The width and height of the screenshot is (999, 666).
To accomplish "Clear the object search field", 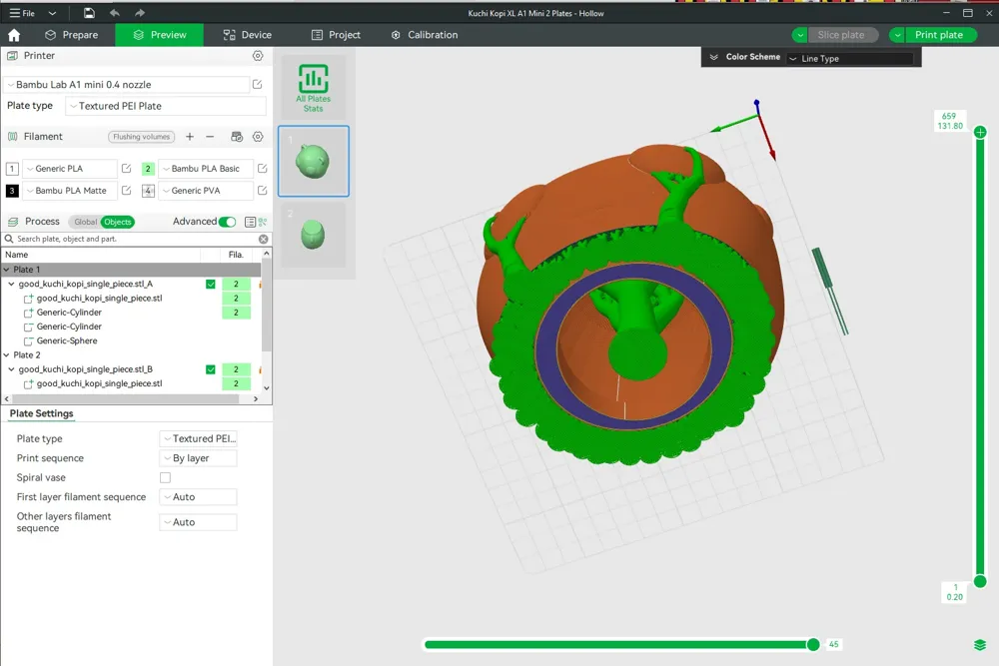I will click(x=263, y=239).
